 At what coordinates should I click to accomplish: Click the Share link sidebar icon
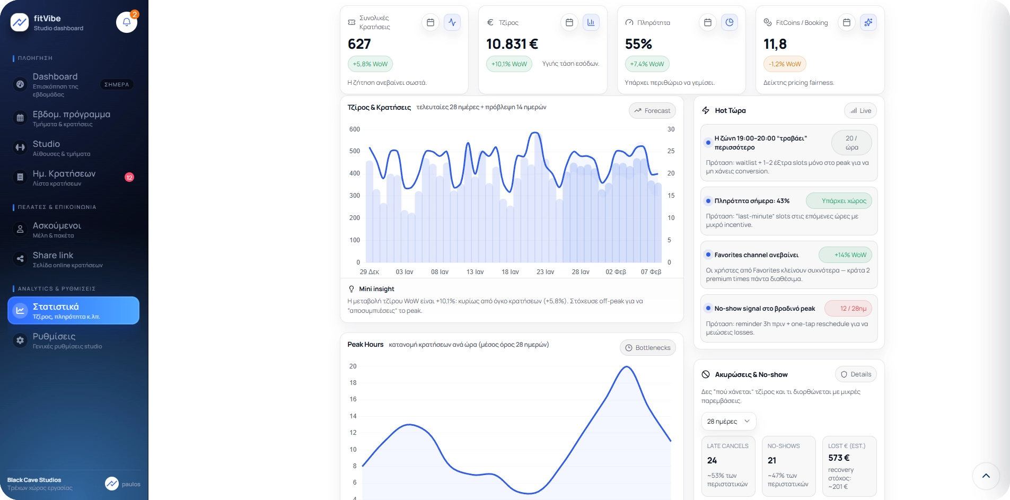click(20, 259)
